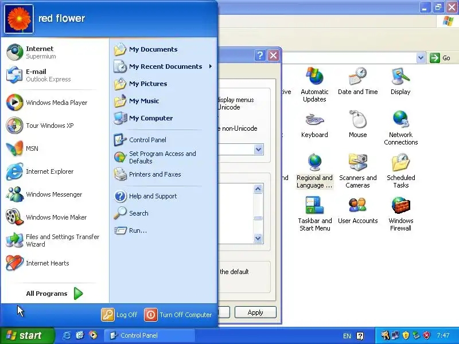
Task: Start the Tour Windows XP item
Action: [55, 126]
